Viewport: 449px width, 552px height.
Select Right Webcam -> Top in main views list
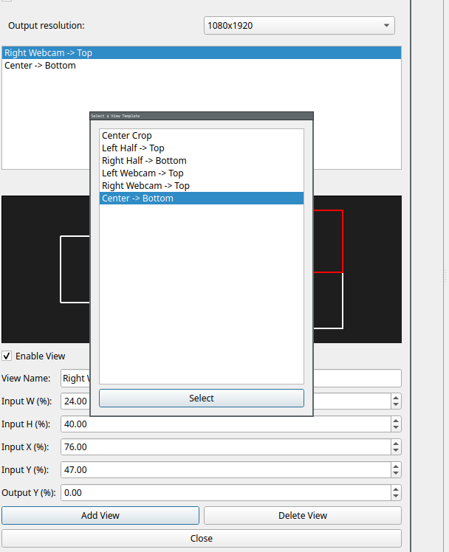coord(49,53)
